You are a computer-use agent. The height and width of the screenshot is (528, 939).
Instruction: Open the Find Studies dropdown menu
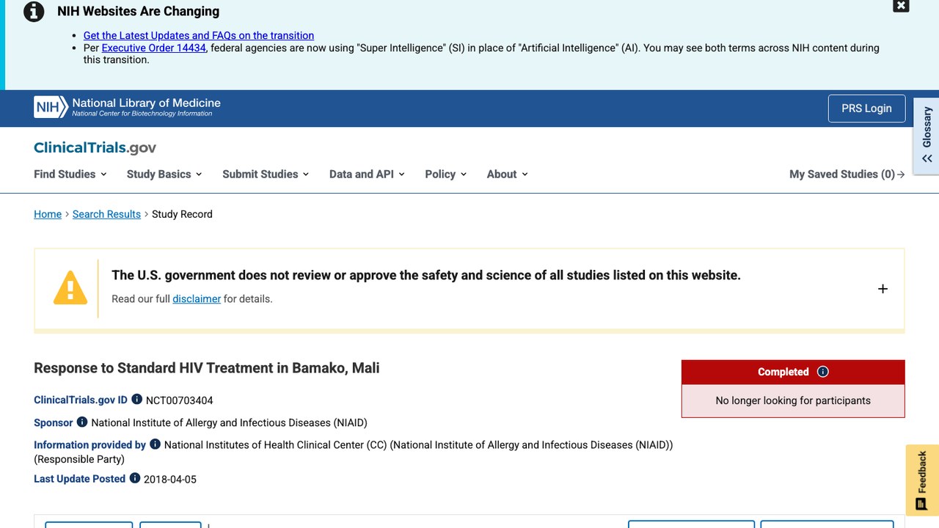point(70,174)
